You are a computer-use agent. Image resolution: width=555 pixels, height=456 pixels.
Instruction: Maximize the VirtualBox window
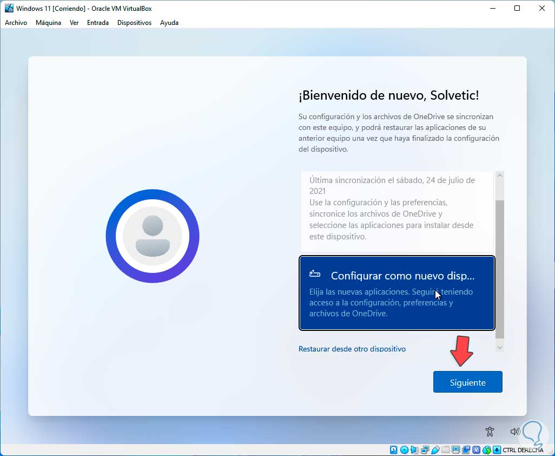click(517, 8)
